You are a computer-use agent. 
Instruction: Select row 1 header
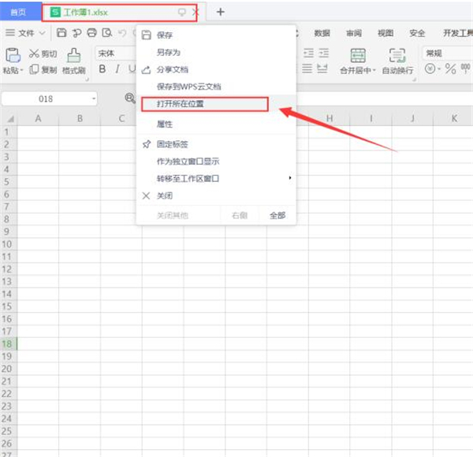point(7,132)
